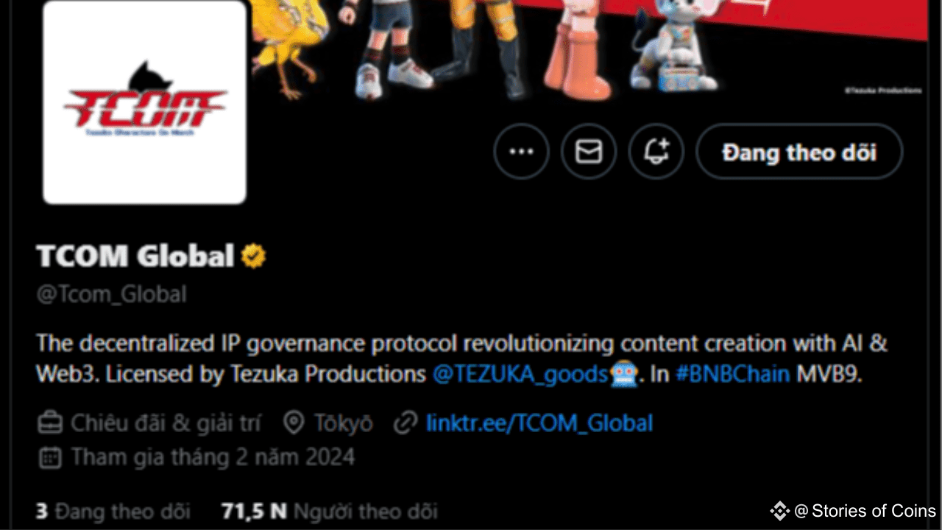Toggle the bell notification icon
942x530 pixels.
(x=656, y=152)
